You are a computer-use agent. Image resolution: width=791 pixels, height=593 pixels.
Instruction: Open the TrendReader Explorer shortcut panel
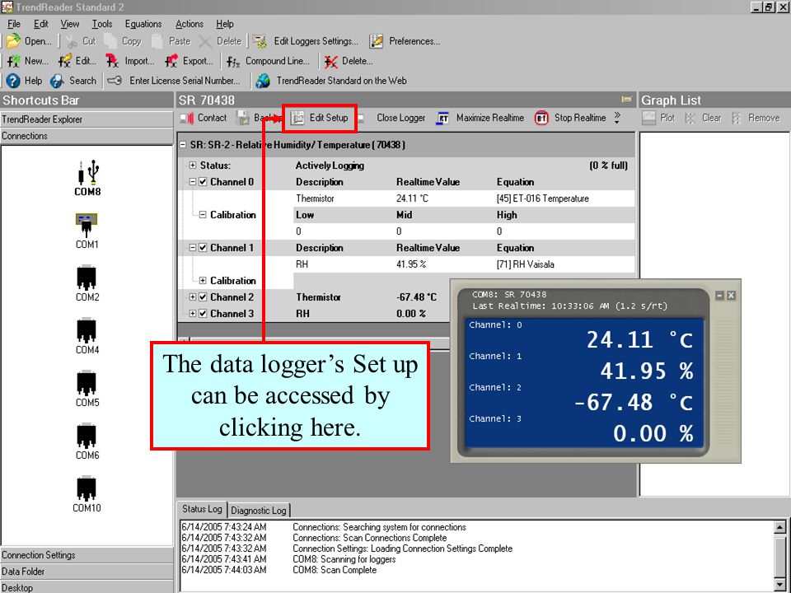tap(87, 119)
